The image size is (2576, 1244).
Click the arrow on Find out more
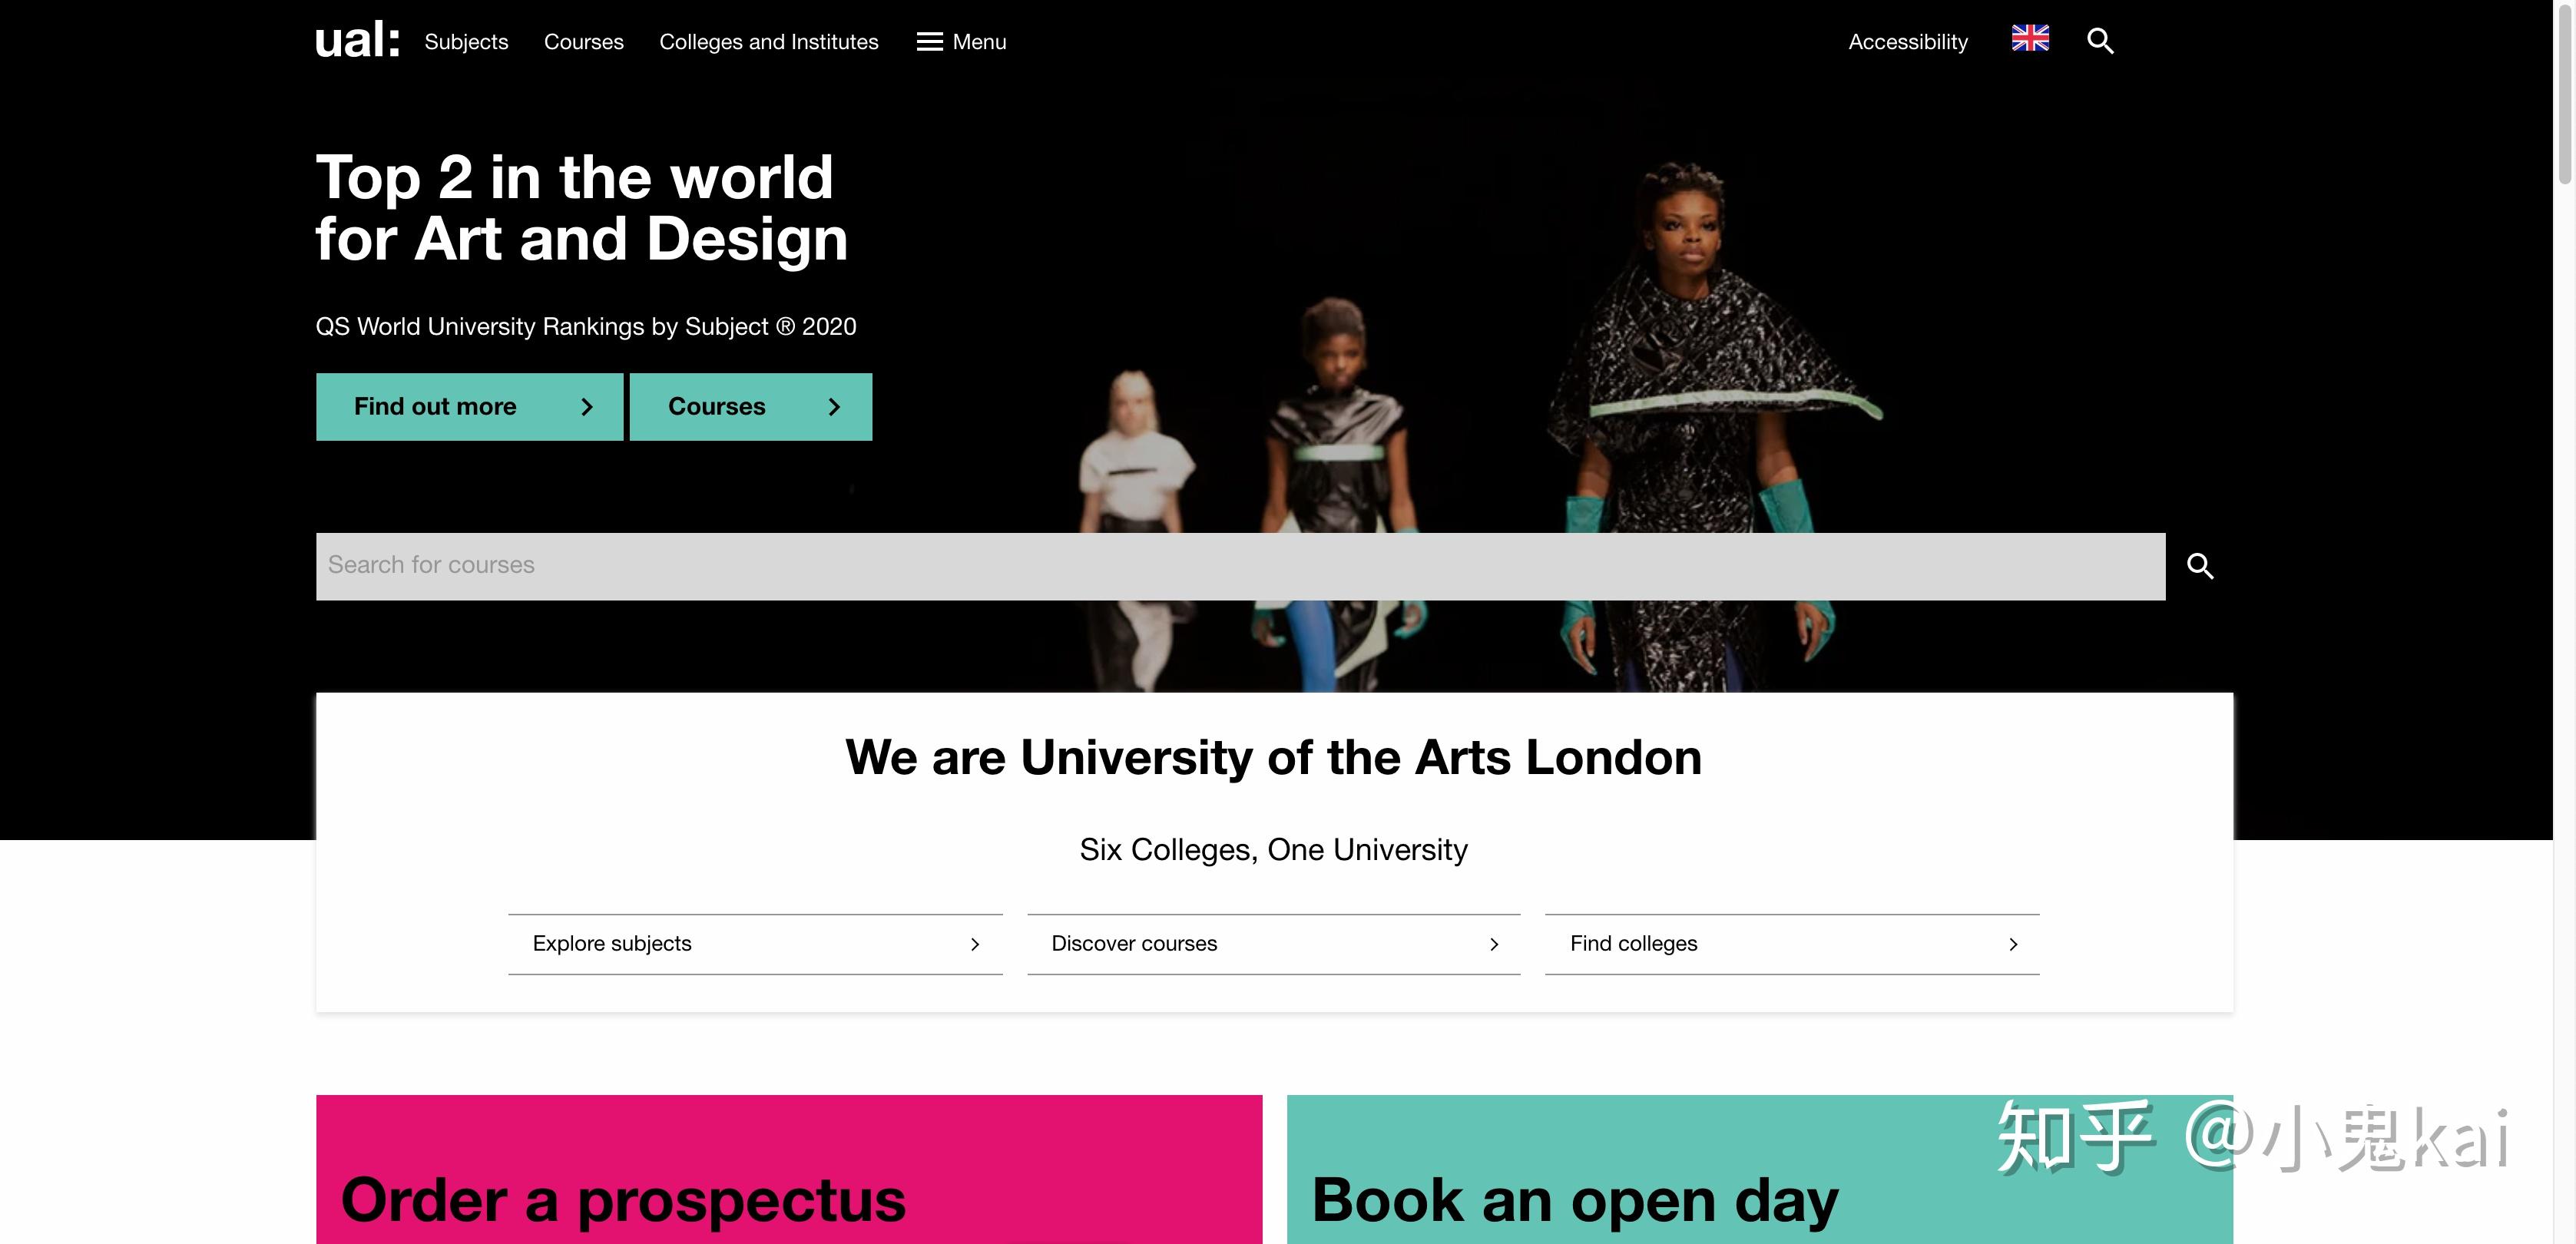click(587, 407)
